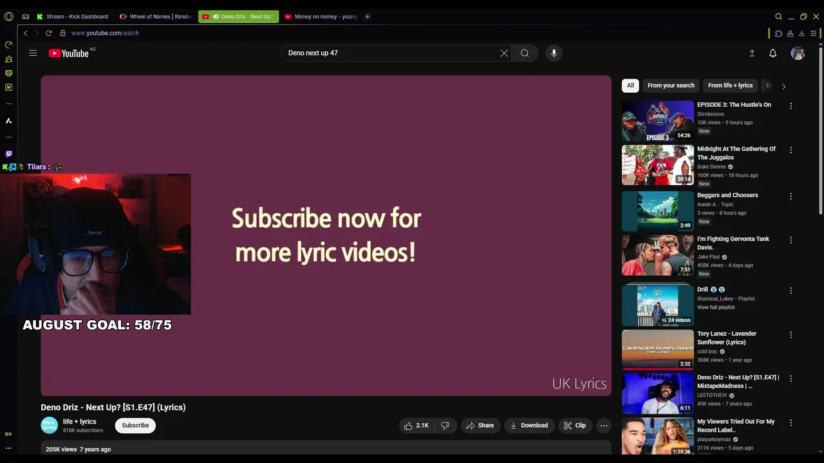Open the GX Corner gamepad icon
This screenshot has width=824, height=463.
25,17
